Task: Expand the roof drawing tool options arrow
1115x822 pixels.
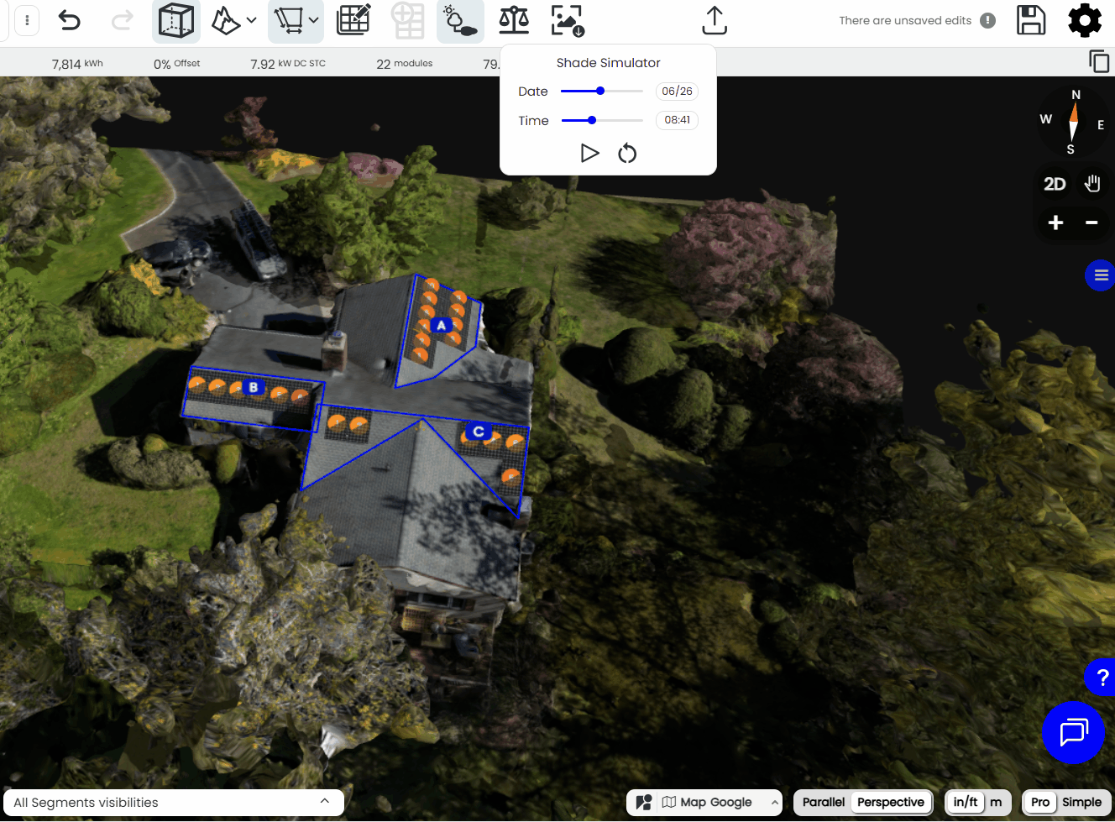Action: pyautogui.click(x=314, y=20)
